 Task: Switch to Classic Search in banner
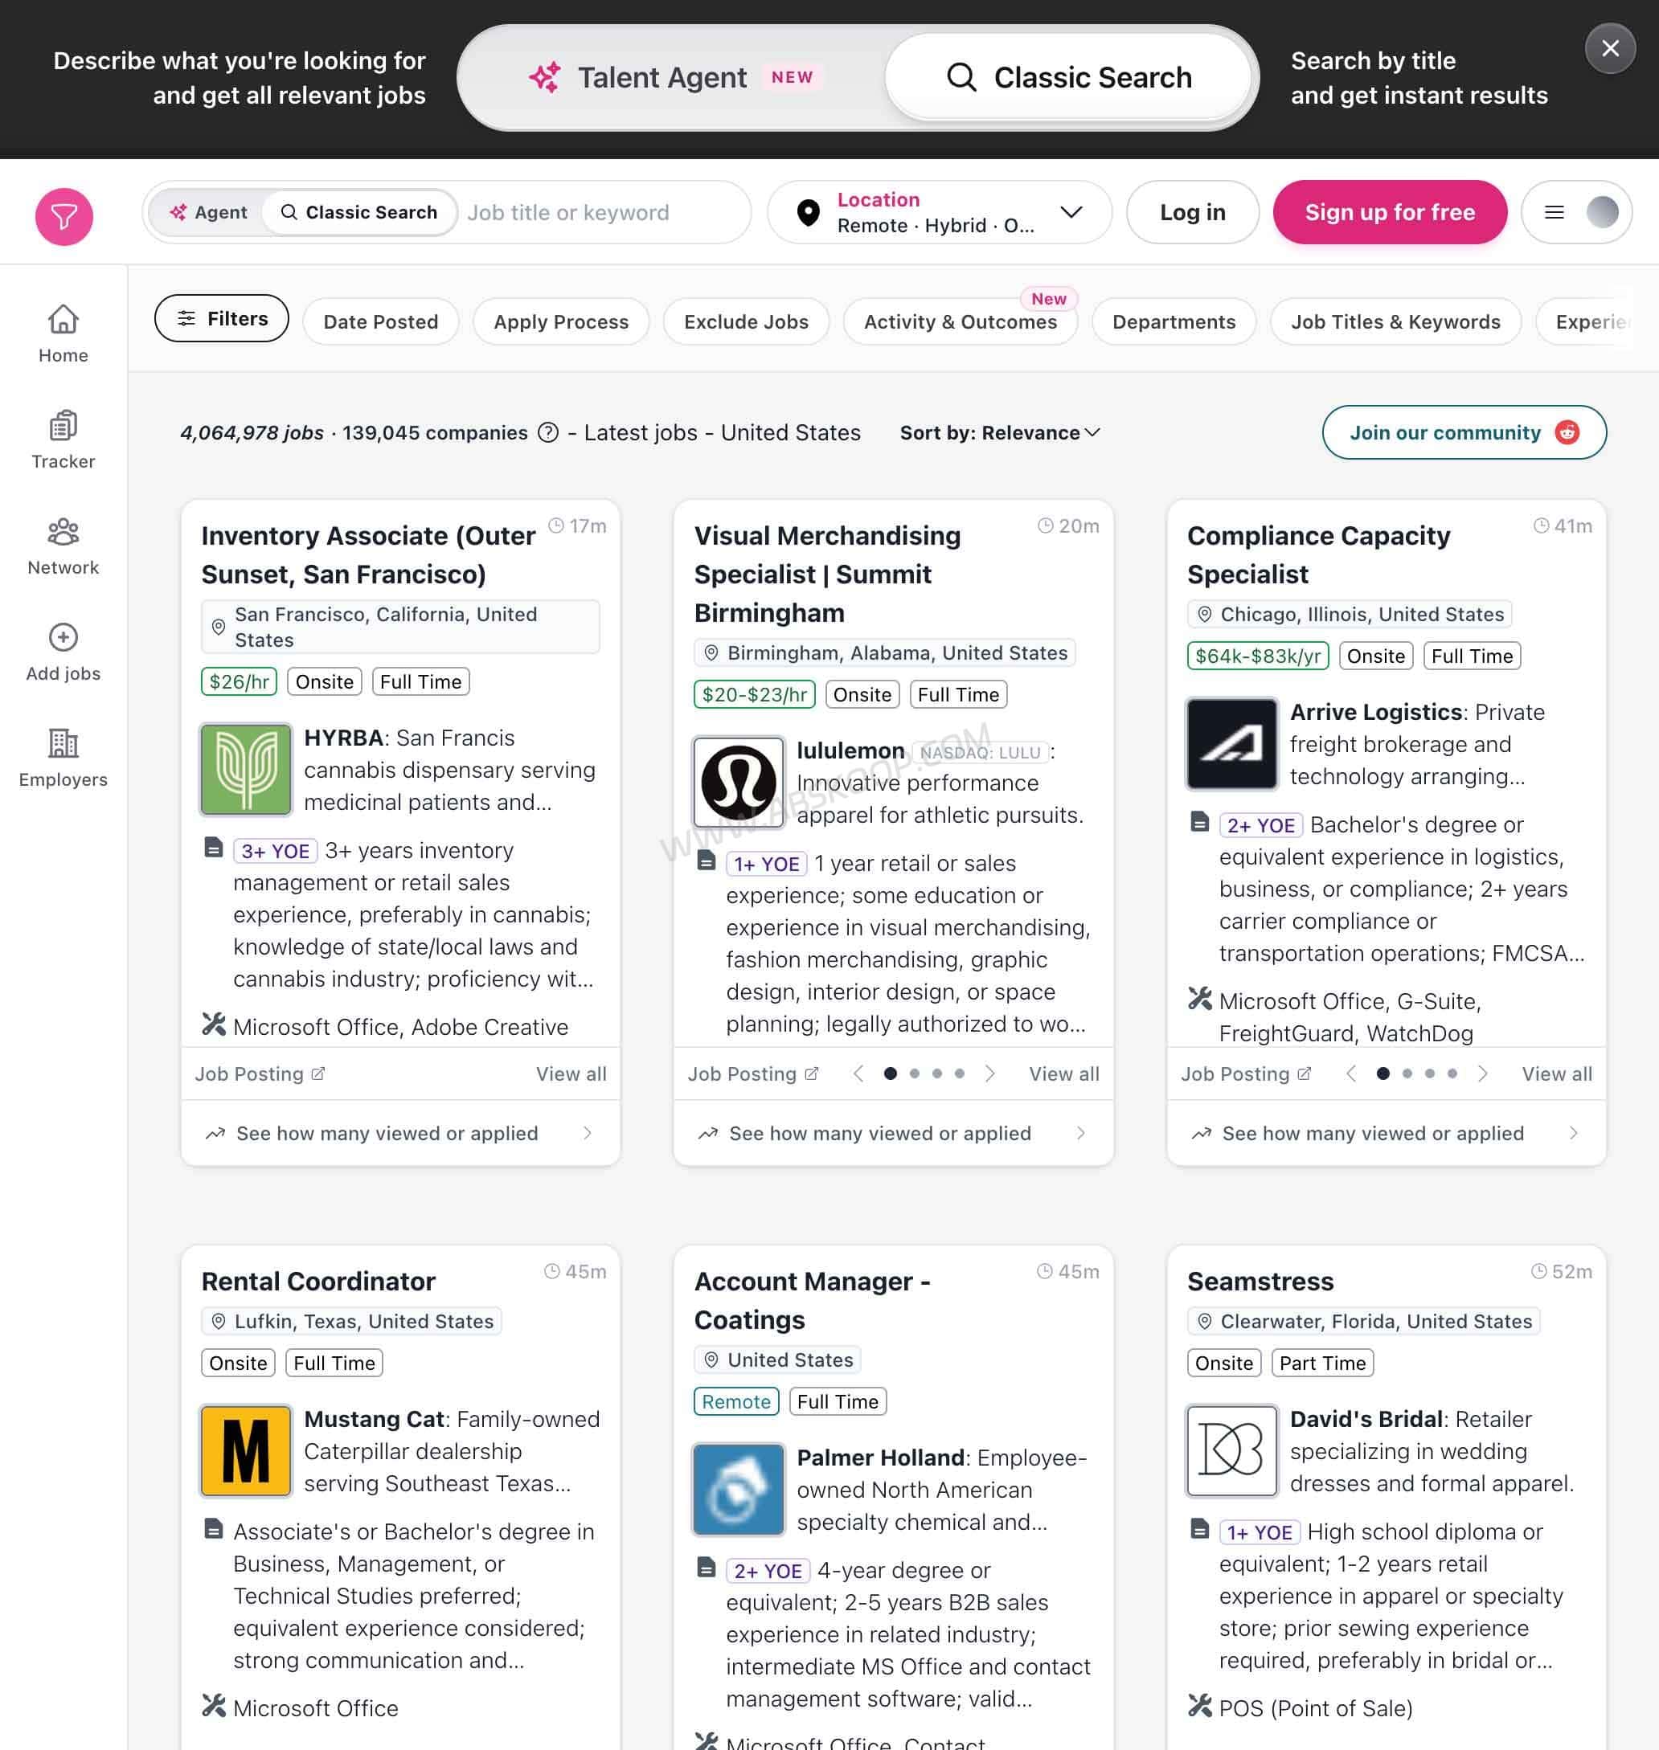1068,78
